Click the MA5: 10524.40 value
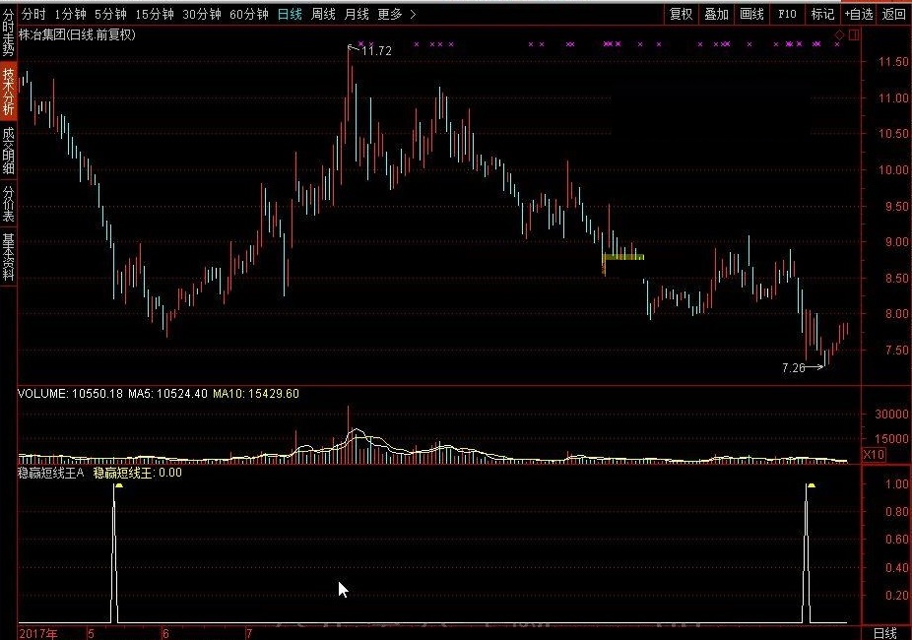 pyautogui.click(x=167, y=394)
